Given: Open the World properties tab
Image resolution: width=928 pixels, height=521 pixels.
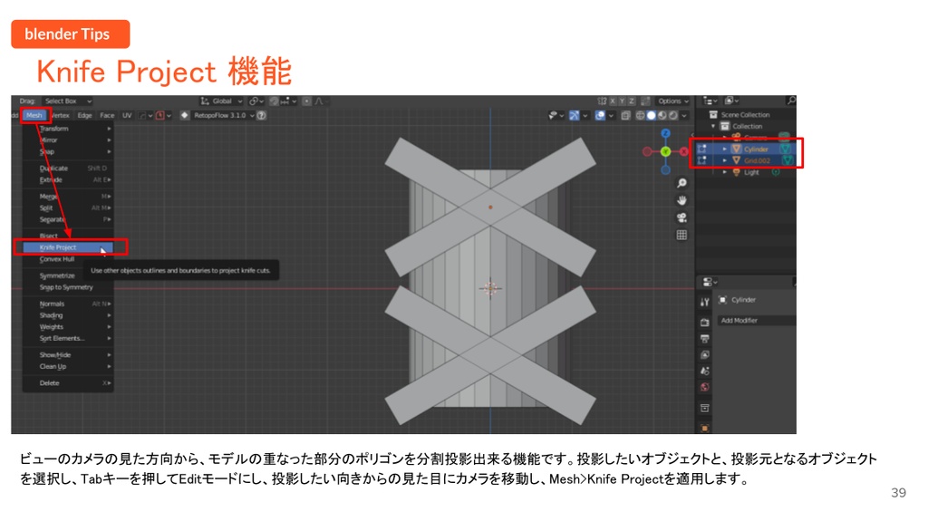Looking at the screenshot, I should click(704, 388).
